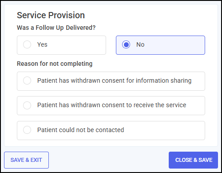Click empty area inside the highlighted No card
Screen dimensions: 222x173
[174, 45]
